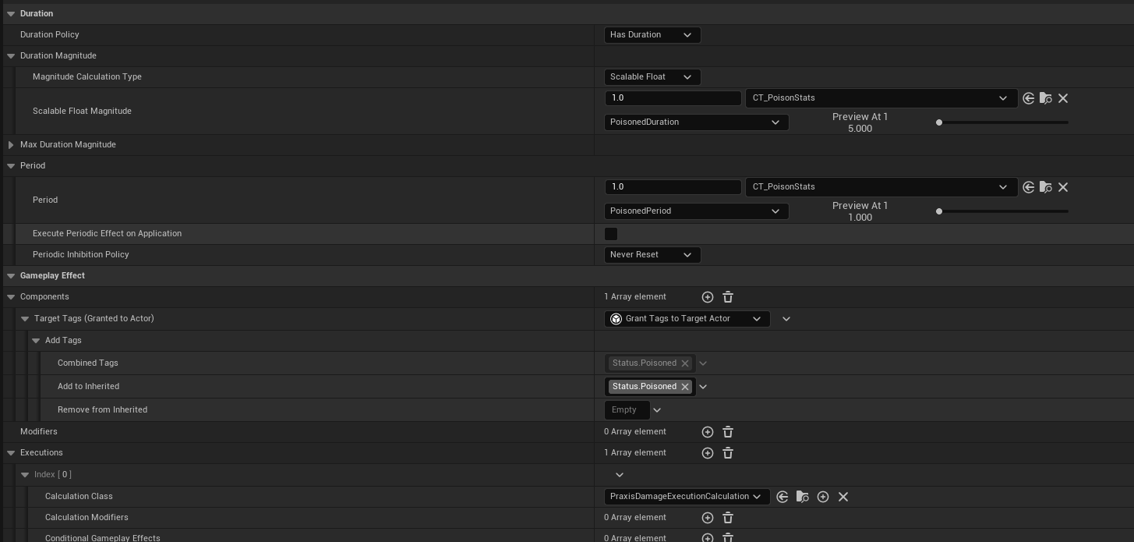Select the Calculation Class row label
This screenshot has width=1134, height=542.
[79, 497]
